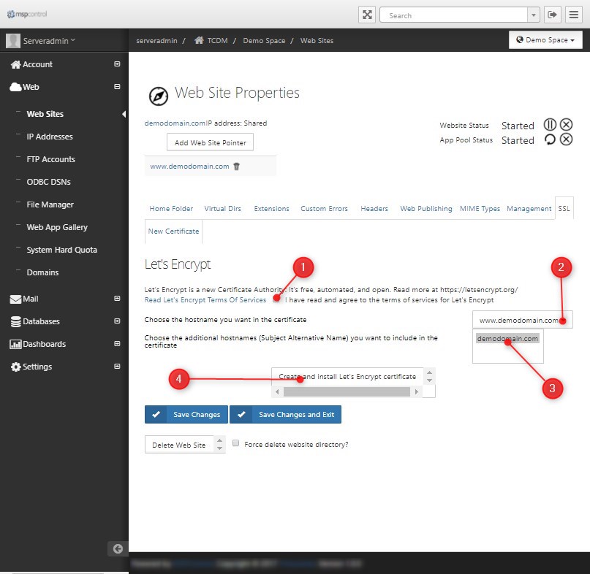Click Create and install Let's Encrypt certificate

[x=347, y=377]
